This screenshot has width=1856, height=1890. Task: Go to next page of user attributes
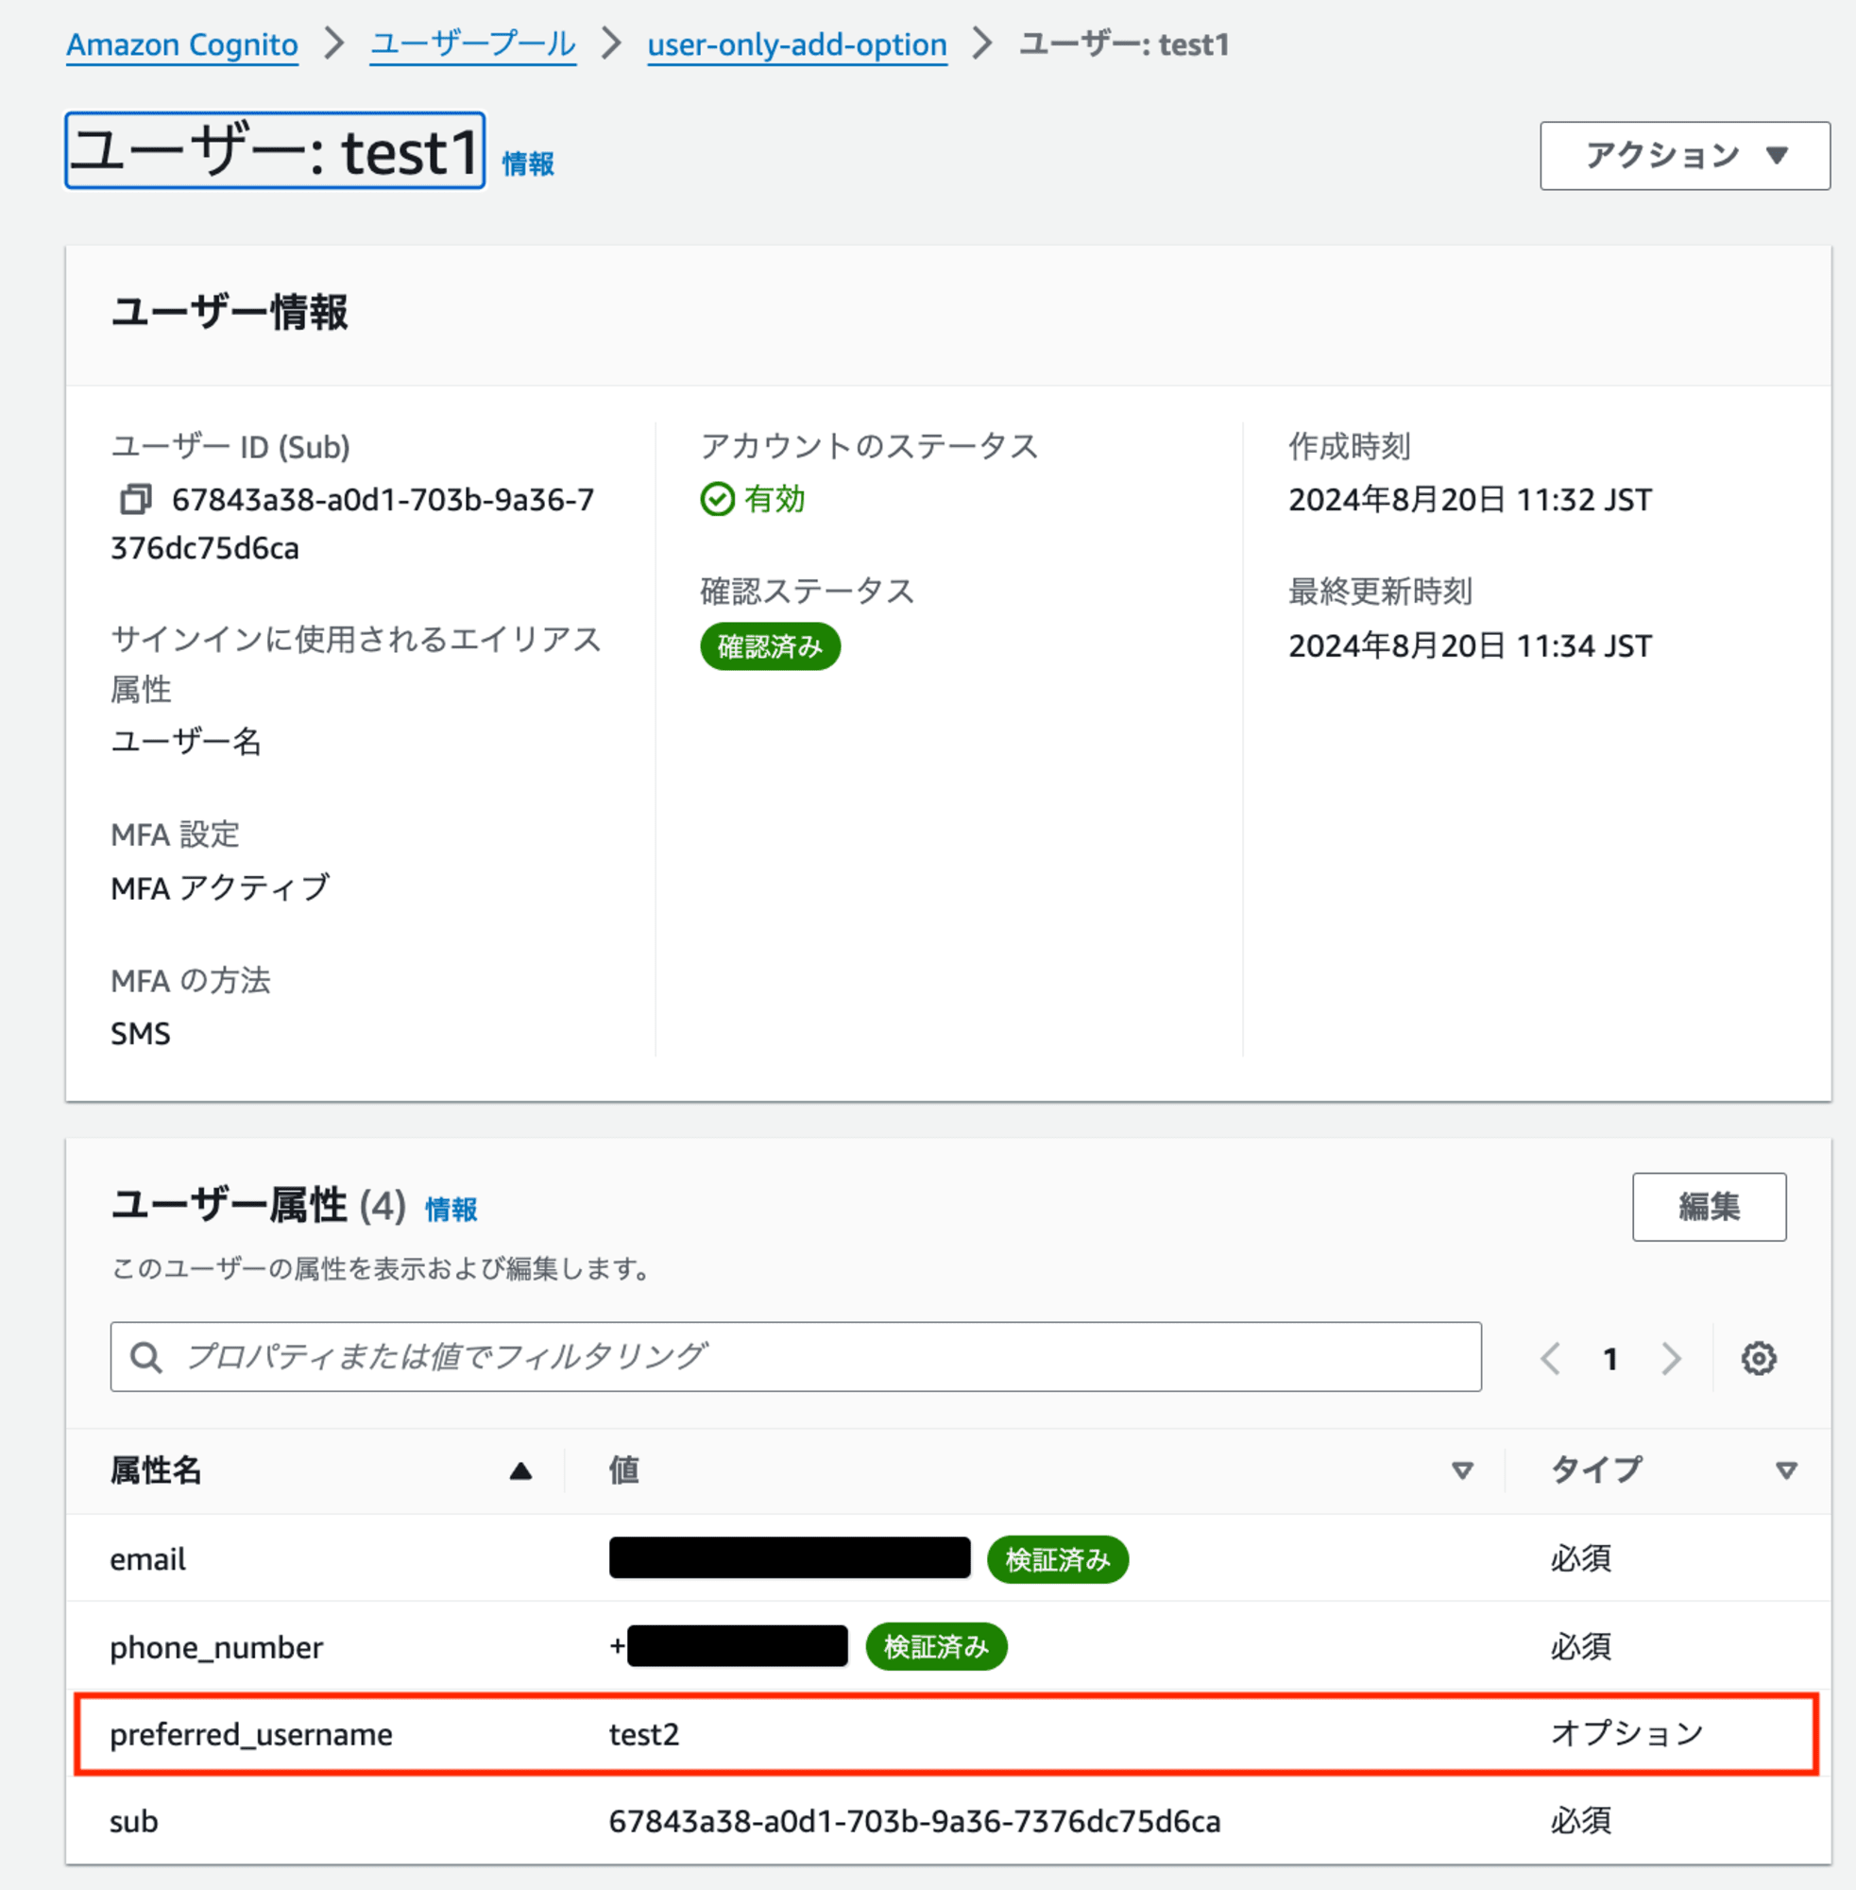(1671, 1358)
